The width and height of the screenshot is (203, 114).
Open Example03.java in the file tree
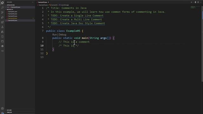tap(13, 16)
